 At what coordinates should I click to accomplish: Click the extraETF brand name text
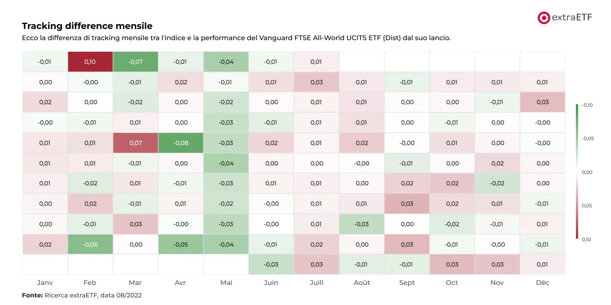coord(572,18)
